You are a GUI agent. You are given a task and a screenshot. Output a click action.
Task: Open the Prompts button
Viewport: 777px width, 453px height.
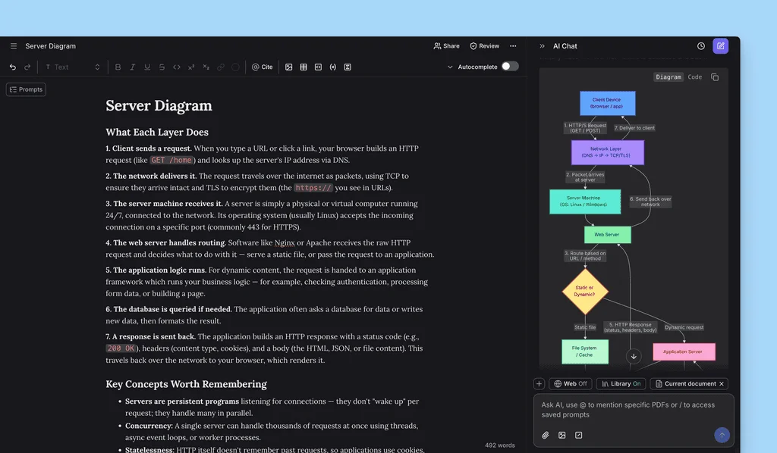pyautogui.click(x=27, y=89)
